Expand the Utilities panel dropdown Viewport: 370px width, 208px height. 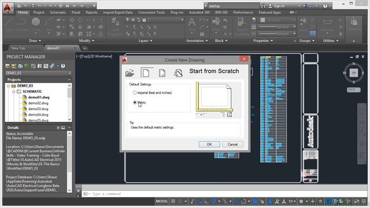331,41
